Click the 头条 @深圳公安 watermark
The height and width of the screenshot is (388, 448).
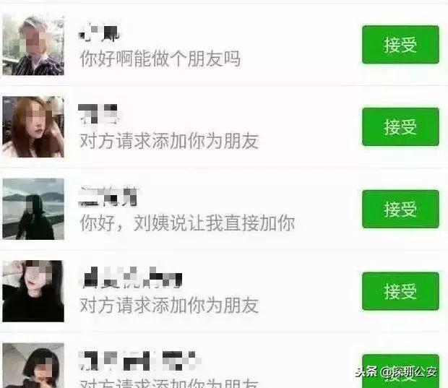pyautogui.click(x=396, y=372)
